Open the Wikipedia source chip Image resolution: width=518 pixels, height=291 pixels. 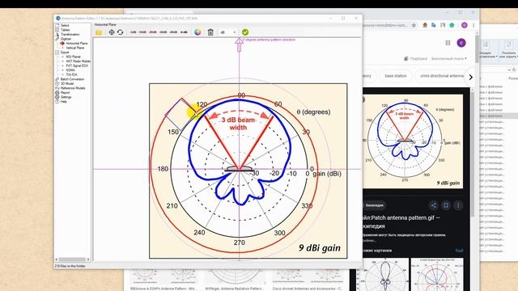374,205
